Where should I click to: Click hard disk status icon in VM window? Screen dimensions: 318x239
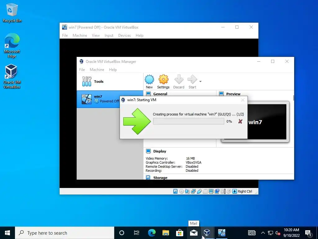(175, 191)
